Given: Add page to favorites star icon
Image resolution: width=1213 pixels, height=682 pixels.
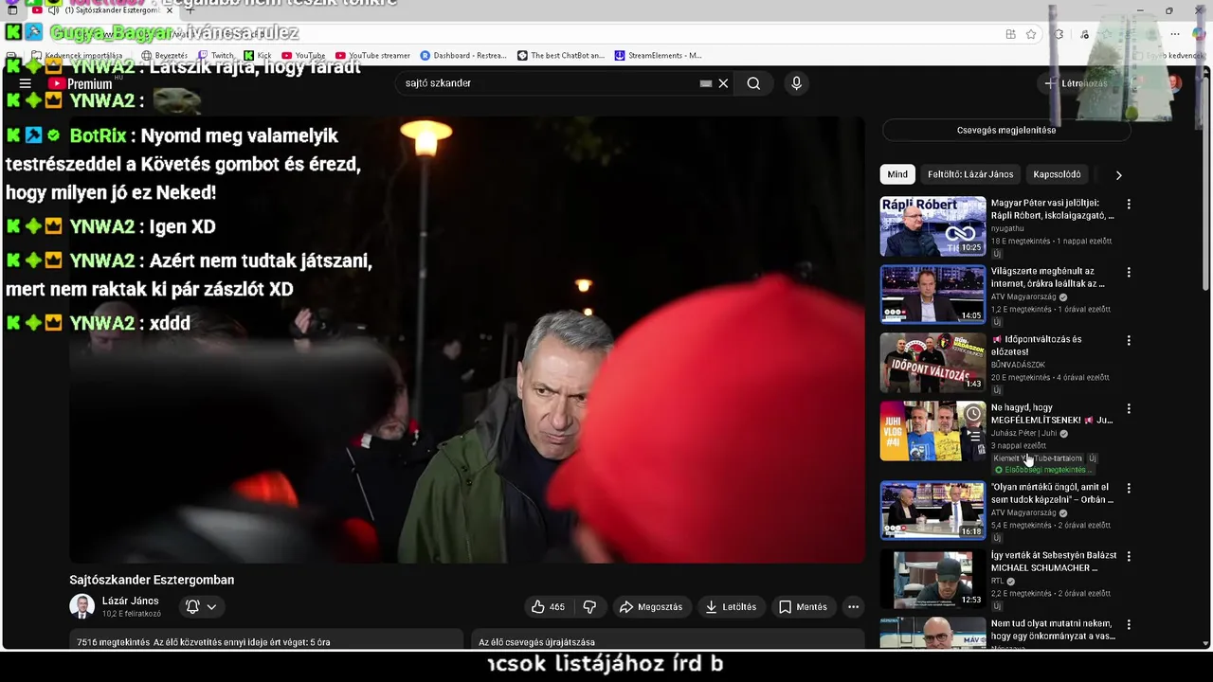Looking at the screenshot, I should coord(1031,34).
